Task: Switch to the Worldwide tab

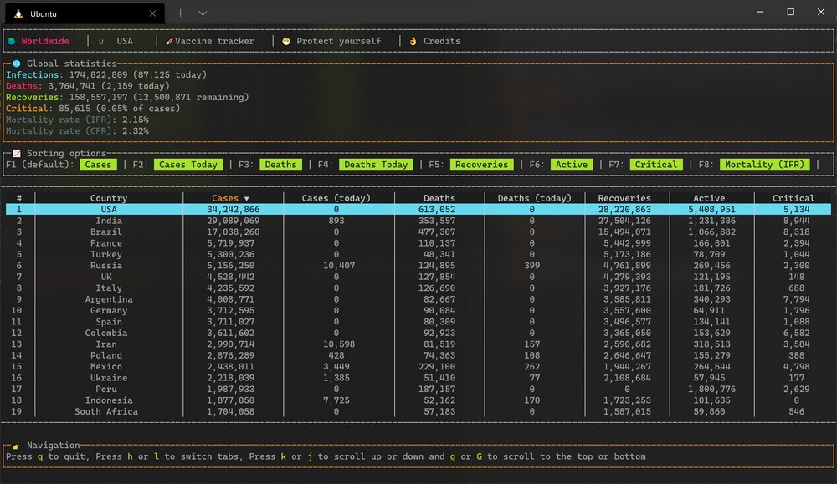Action: coord(45,41)
